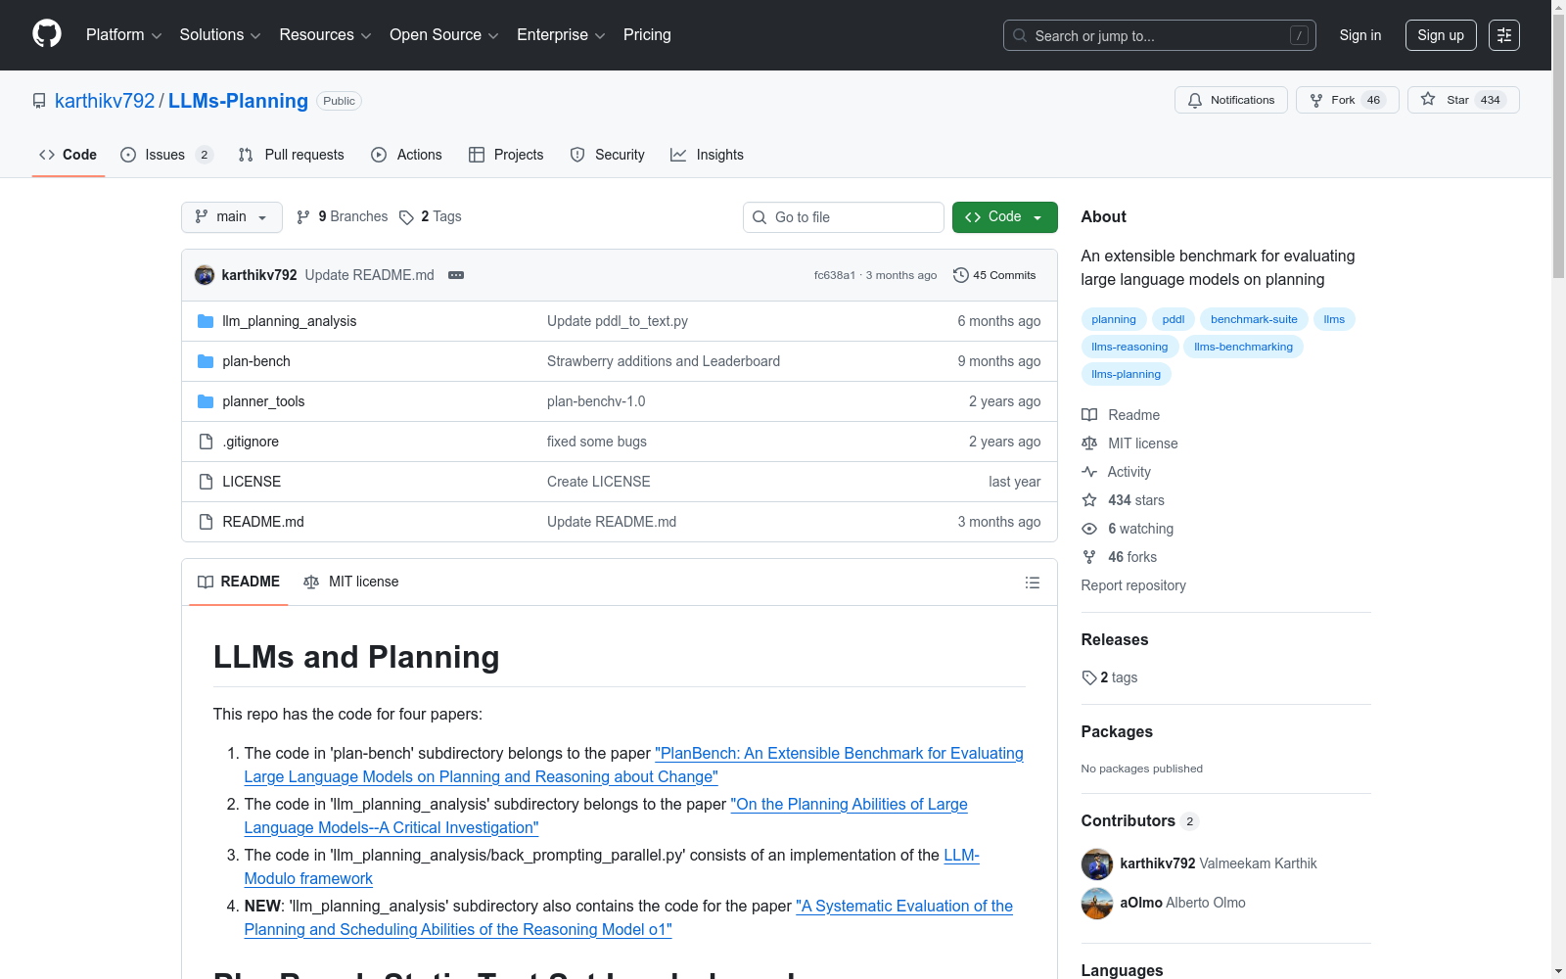Click the Report repository link
1566x979 pixels.
pos(1133,585)
